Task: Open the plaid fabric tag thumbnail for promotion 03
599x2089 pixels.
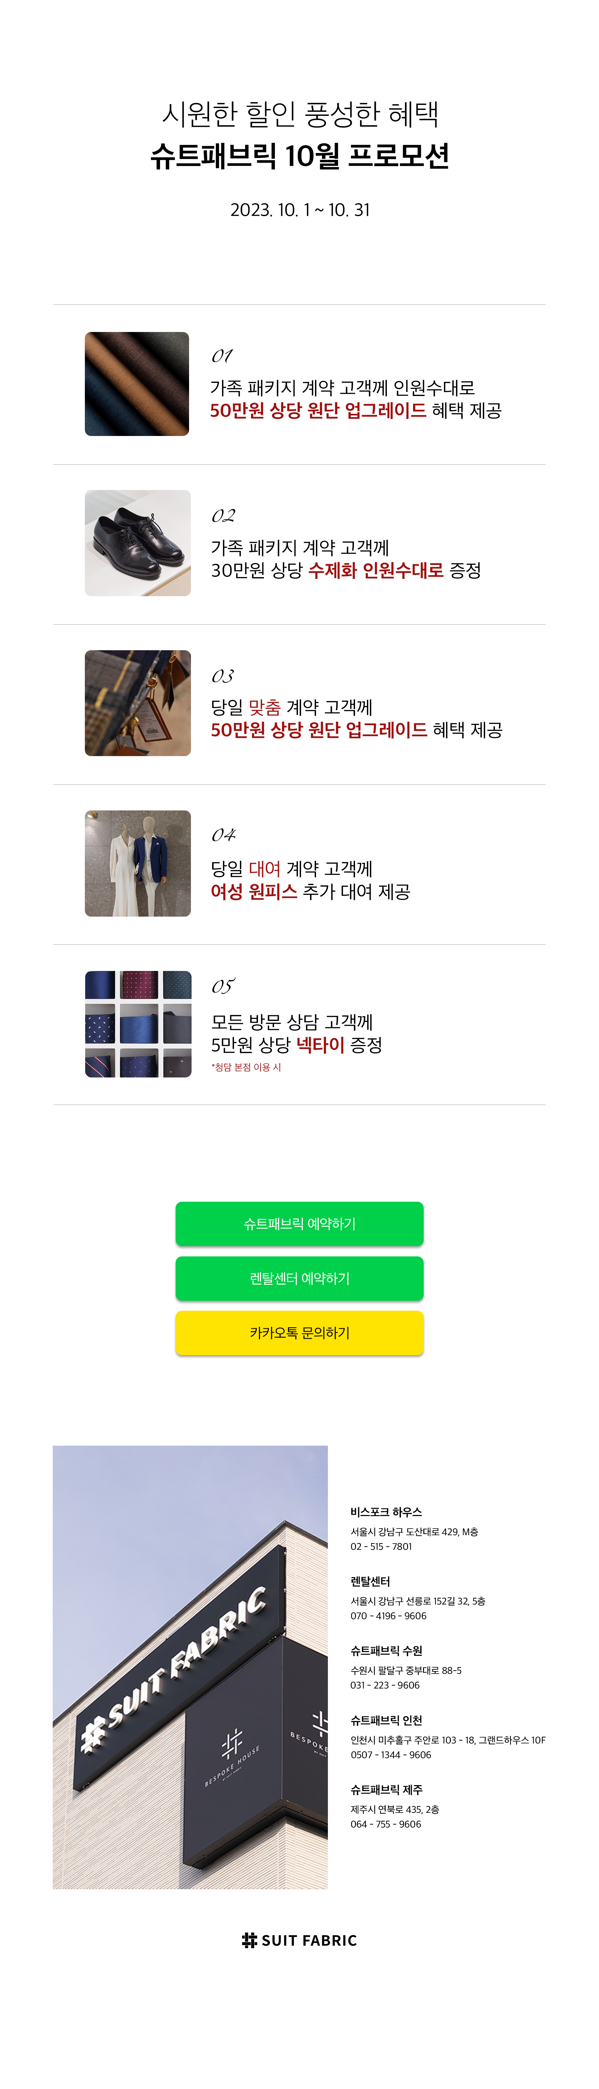Action: 138,702
